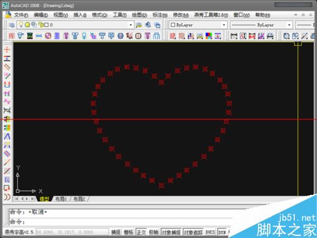The image size is (317, 238).
Task: Open the 格式(O) menu
Action: pos(100,15)
